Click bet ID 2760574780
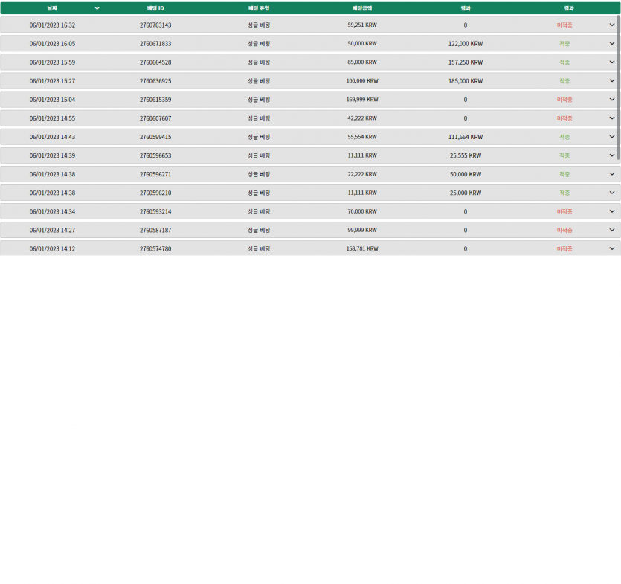This screenshot has width=621, height=584. (x=155, y=248)
